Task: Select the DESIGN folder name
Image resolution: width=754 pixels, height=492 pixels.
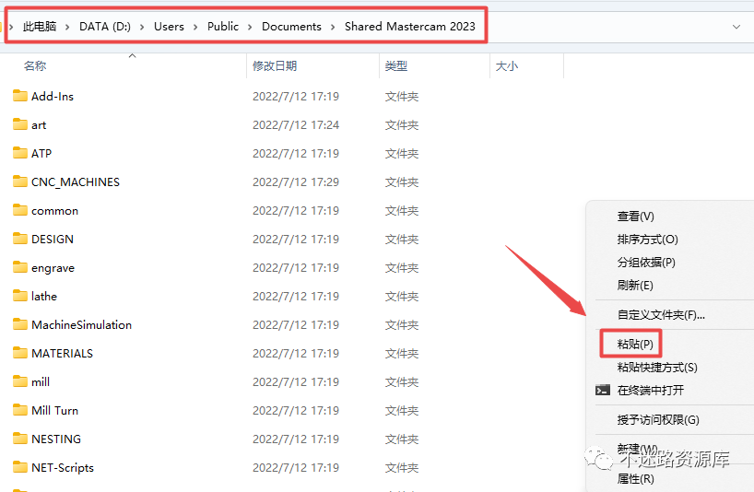Action: point(53,240)
